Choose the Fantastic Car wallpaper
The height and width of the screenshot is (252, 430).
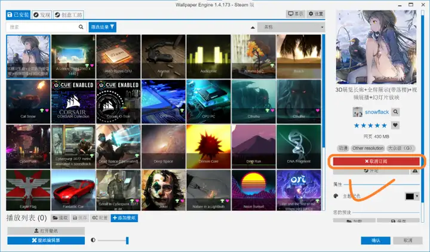pyautogui.click(x=73, y=190)
